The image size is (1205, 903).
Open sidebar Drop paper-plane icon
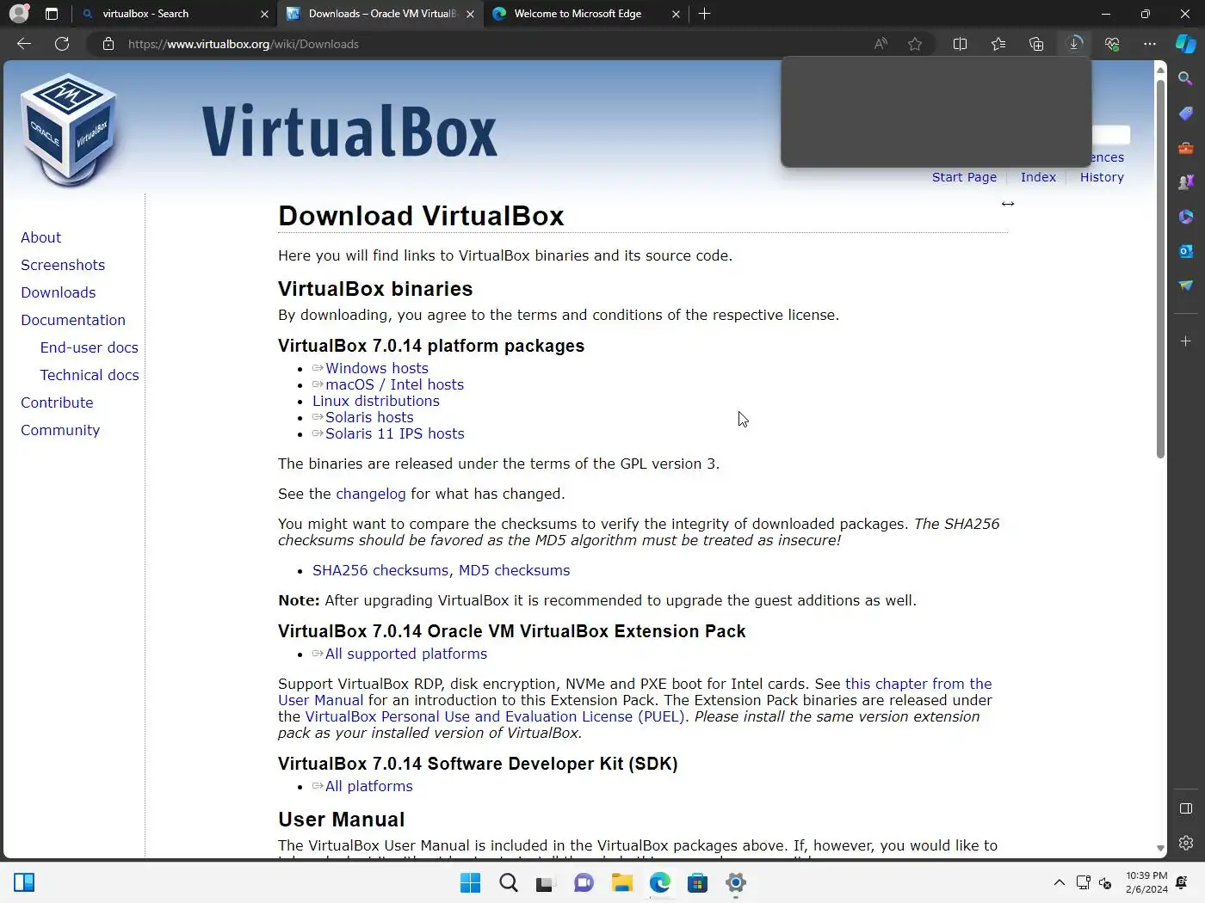(x=1186, y=286)
